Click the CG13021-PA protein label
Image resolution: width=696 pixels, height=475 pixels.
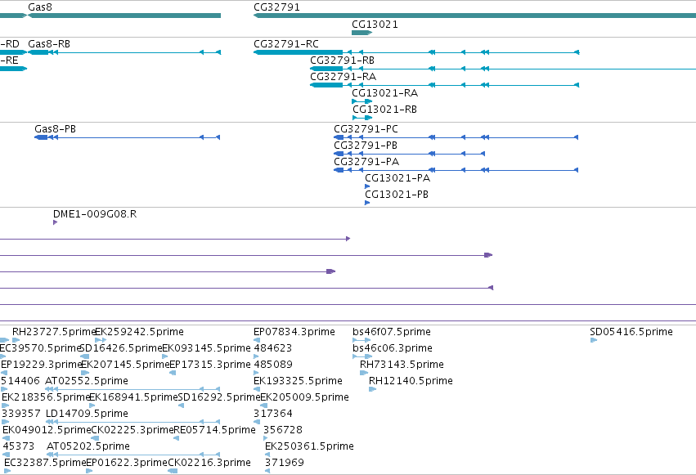397,178
